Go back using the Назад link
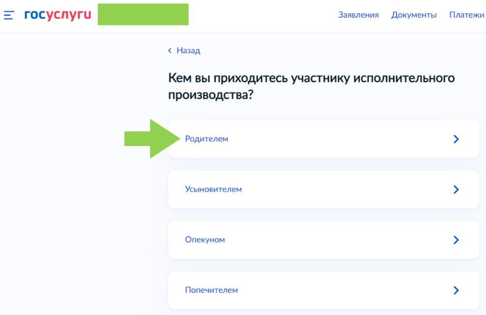The image size is (486, 315). (x=188, y=51)
